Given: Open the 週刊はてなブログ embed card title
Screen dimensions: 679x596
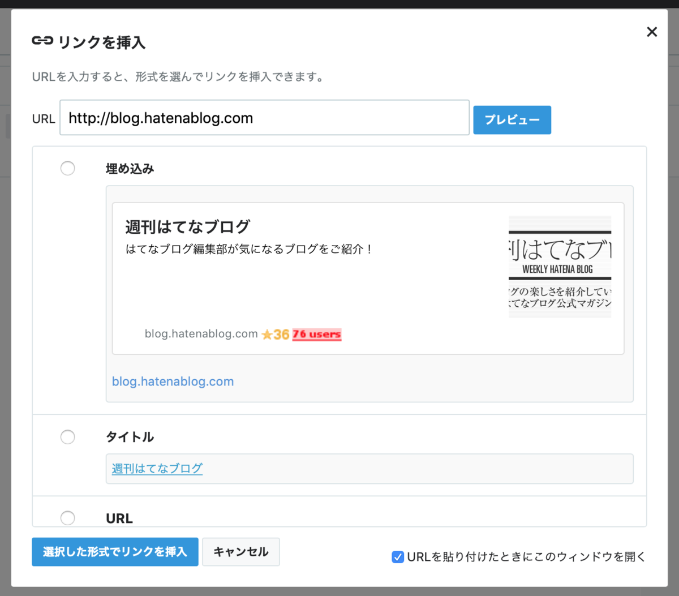Looking at the screenshot, I should 188,227.
